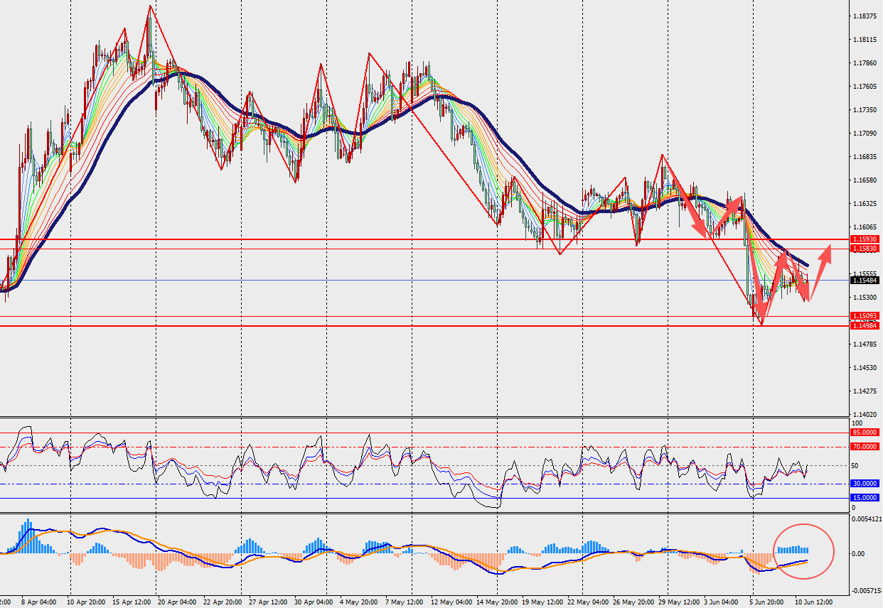883x608 pixels.
Task: Click the 1.15930 red price label
Action: 865,239
